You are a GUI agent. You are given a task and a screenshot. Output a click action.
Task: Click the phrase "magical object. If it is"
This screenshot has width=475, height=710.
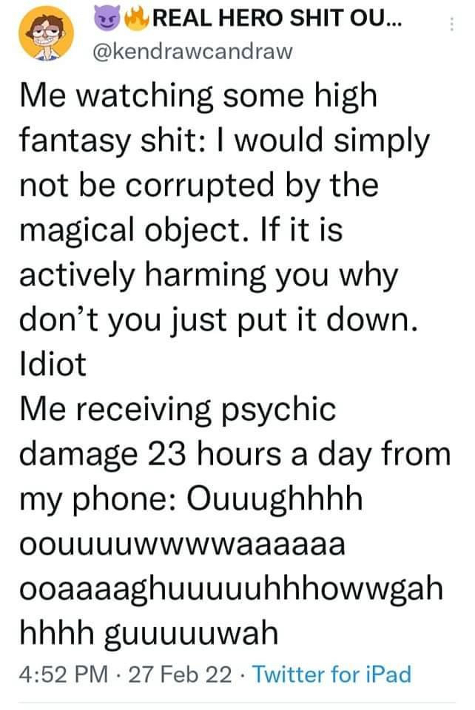[x=181, y=231]
